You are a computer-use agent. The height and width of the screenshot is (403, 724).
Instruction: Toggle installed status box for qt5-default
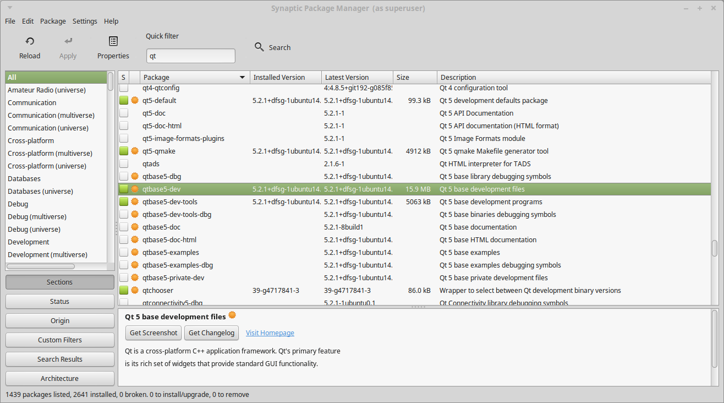click(x=124, y=101)
